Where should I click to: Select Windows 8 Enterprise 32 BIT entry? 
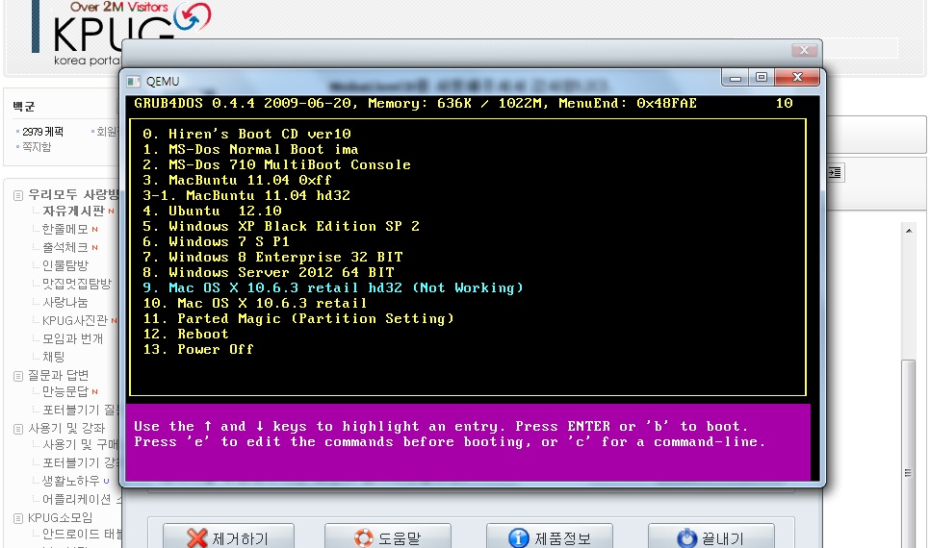272,257
